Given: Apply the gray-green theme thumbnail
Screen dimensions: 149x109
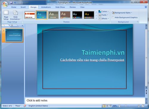Looking at the screenshot, I should coord(53,15).
